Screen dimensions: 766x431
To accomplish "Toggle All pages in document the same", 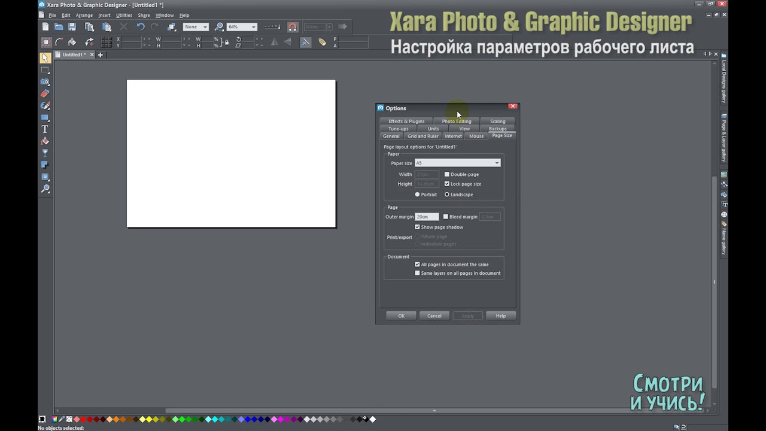I will pos(417,264).
